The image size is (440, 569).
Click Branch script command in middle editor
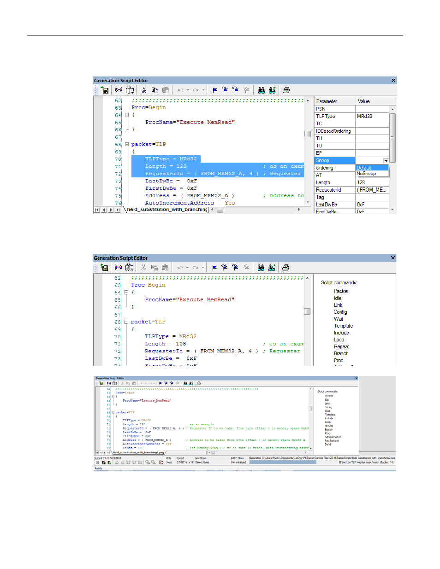click(341, 353)
